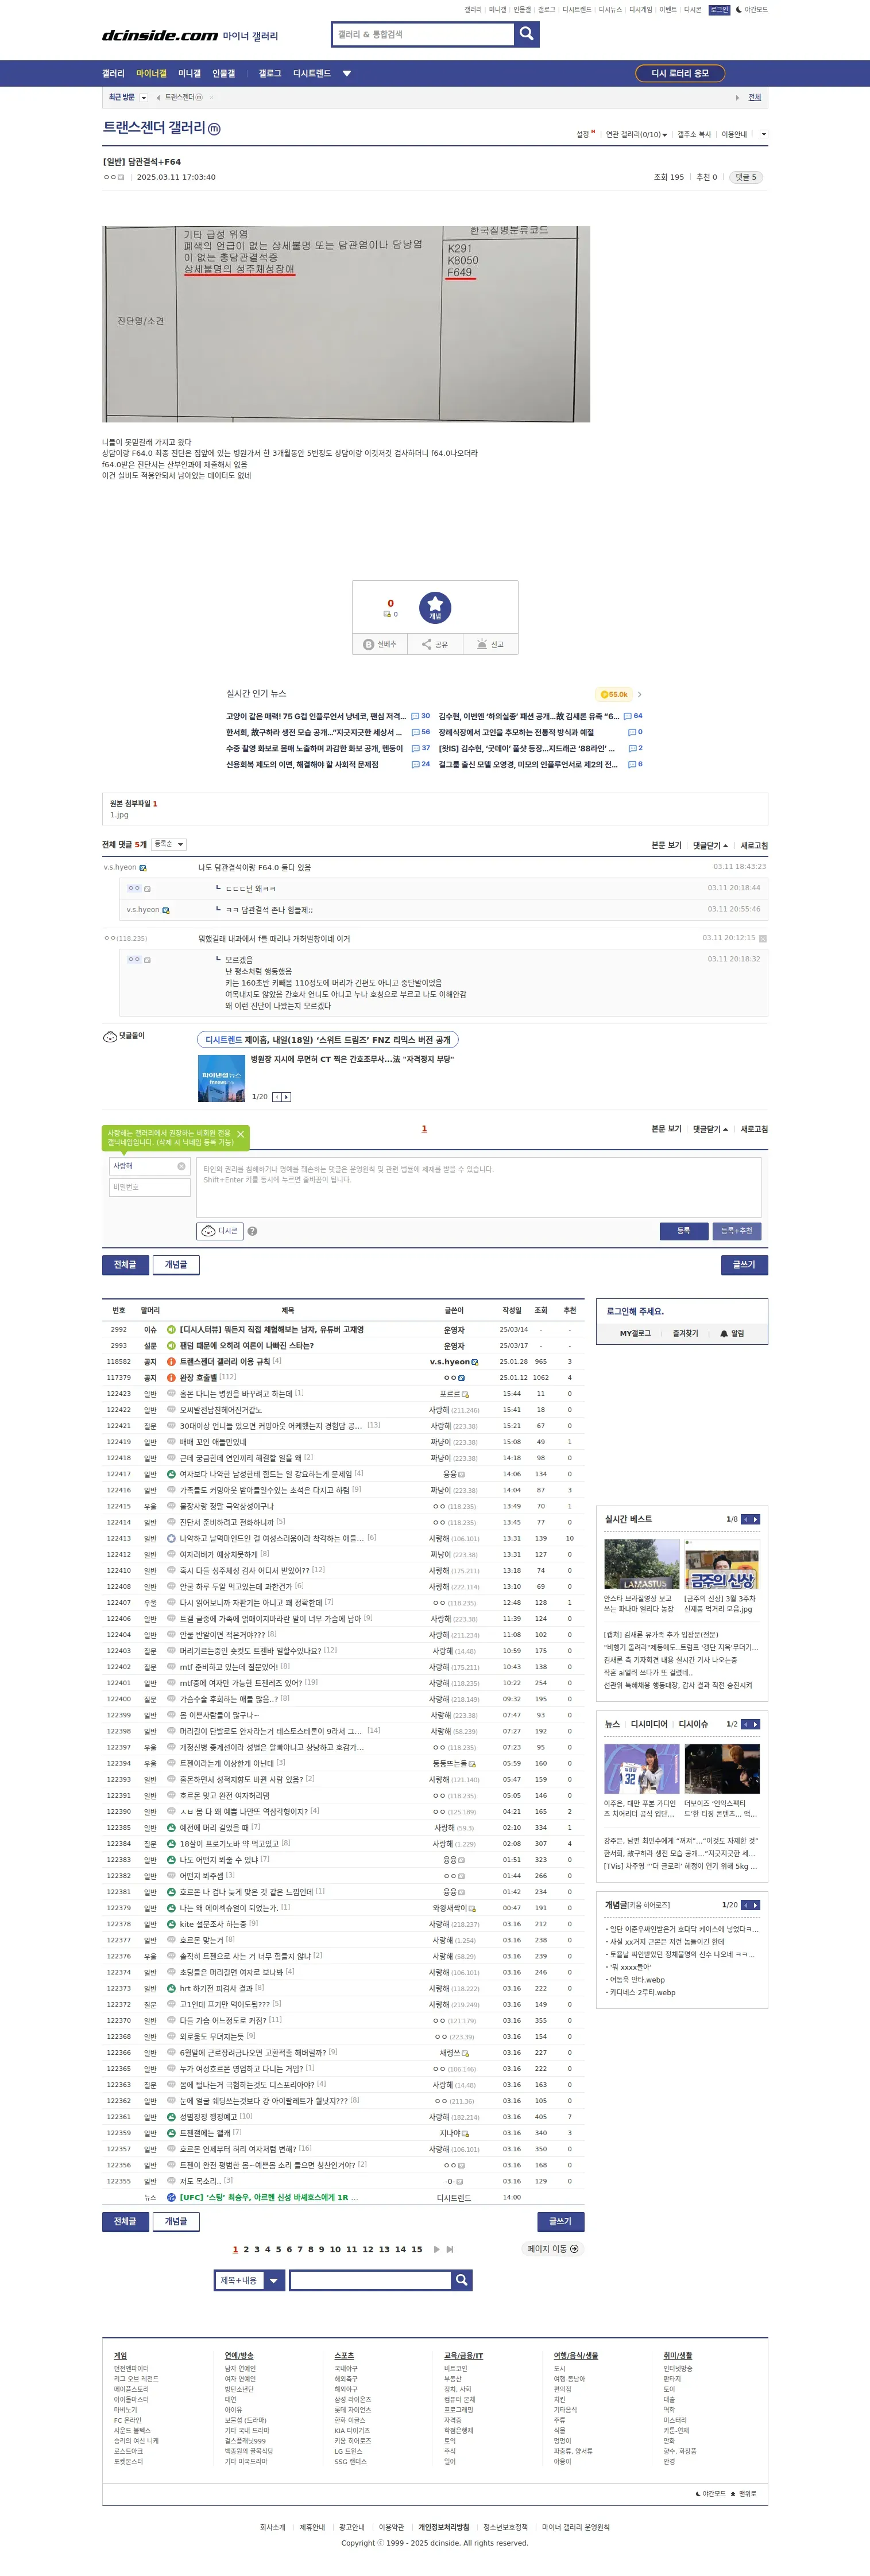870x2576 pixels.
Task: Share the post via 공유 icon
Action: pyautogui.click(x=435, y=644)
